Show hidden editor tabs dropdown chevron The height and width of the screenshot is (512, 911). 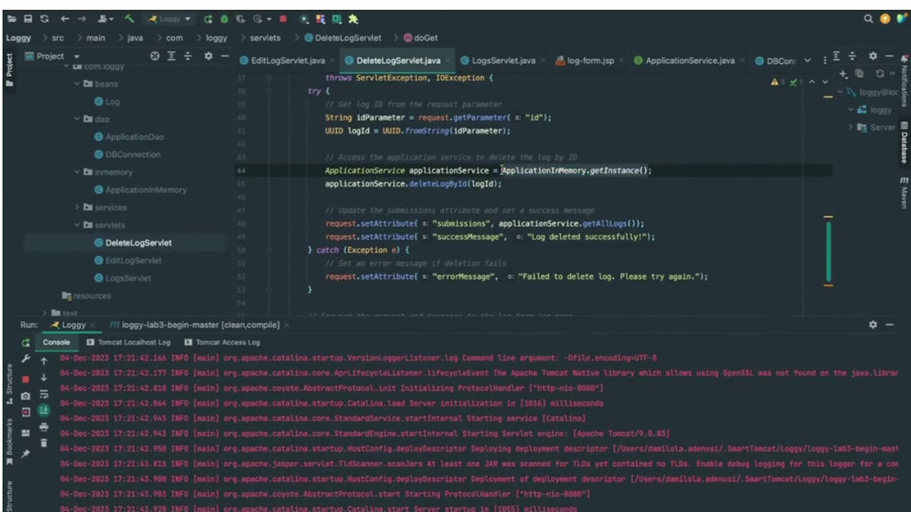point(807,60)
